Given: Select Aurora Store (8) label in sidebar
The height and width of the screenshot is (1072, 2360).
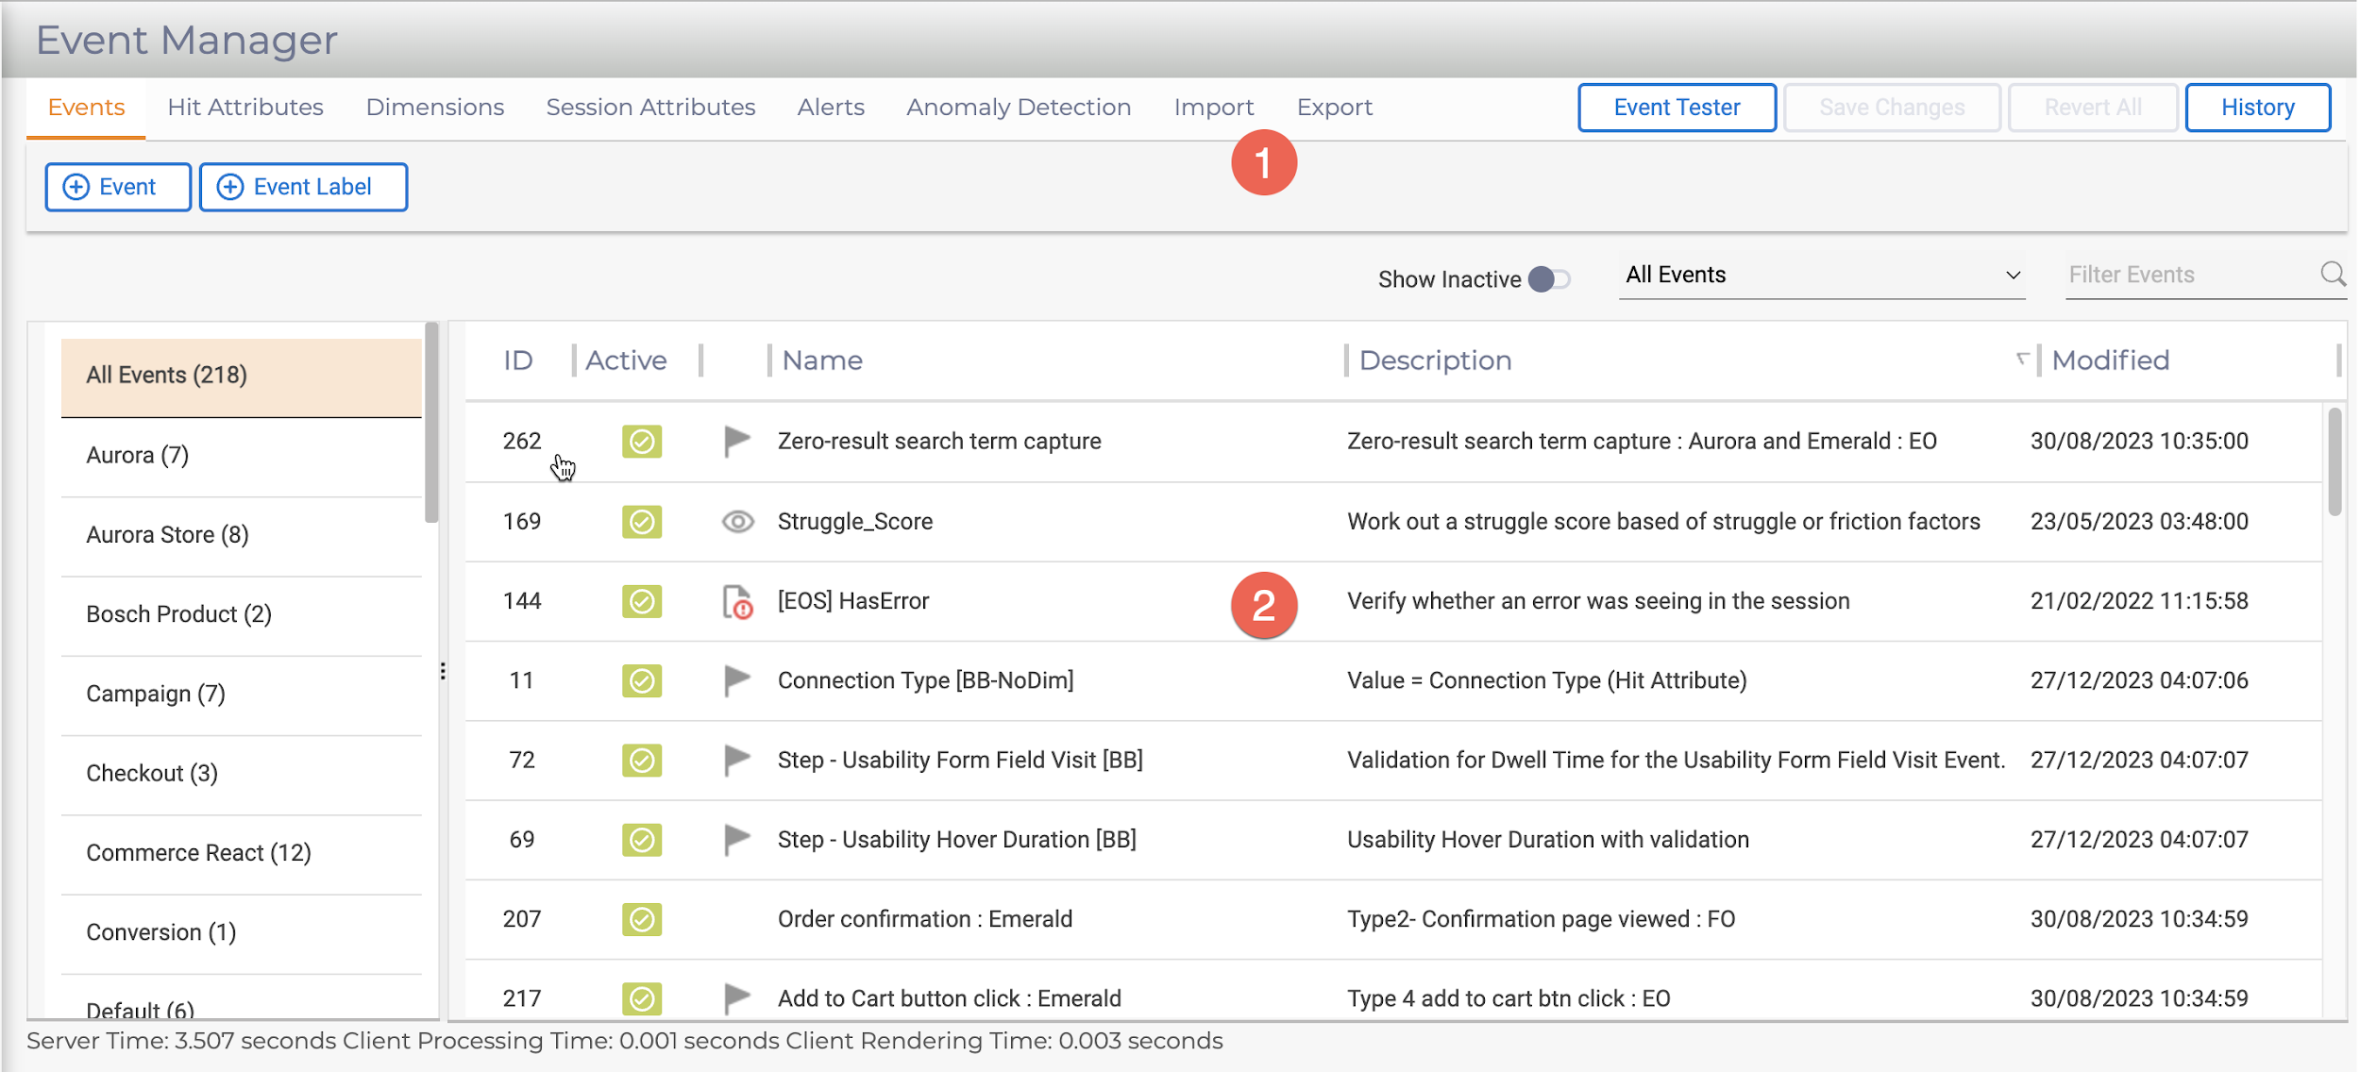Looking at the screenshot, I should click(167, 534).
